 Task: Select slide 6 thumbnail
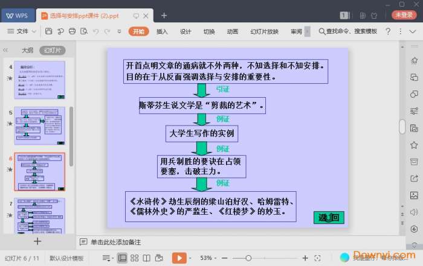[39, 172]
